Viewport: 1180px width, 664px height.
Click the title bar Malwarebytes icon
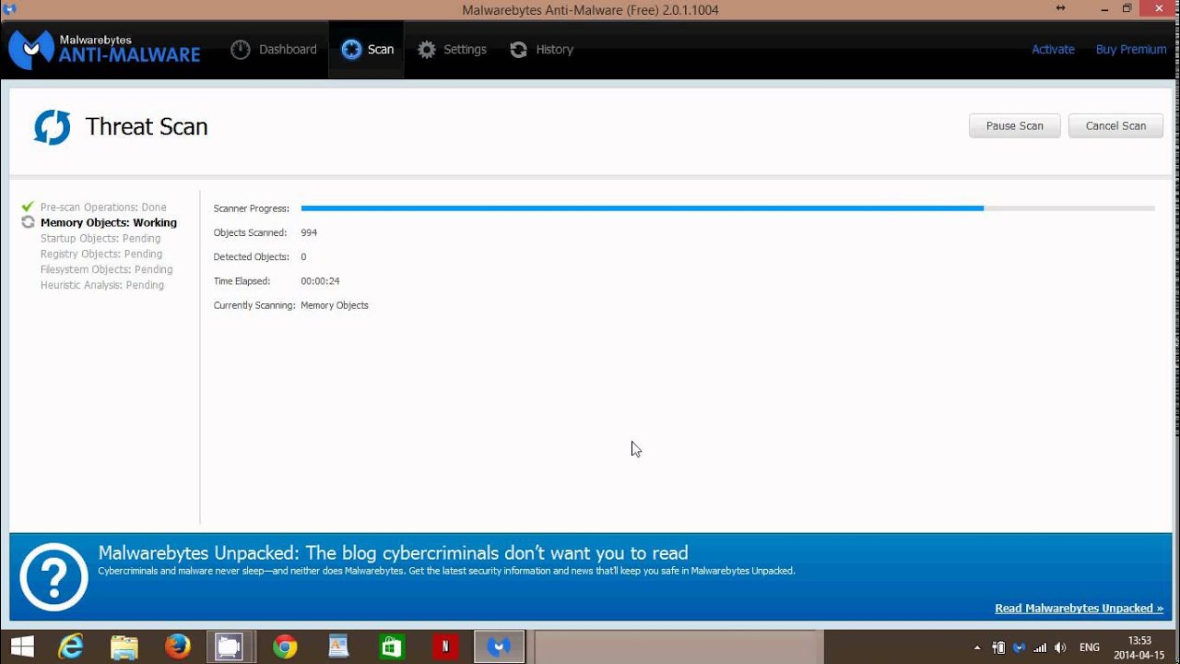(10, 9)
